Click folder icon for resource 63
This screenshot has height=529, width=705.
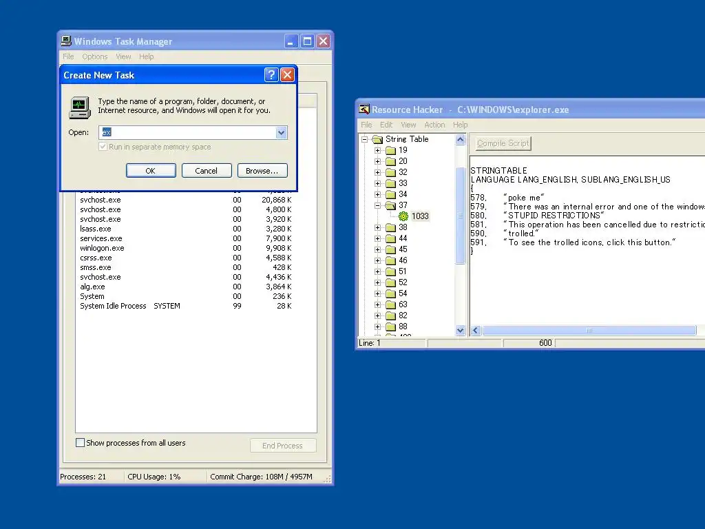[x=391, y=304]
